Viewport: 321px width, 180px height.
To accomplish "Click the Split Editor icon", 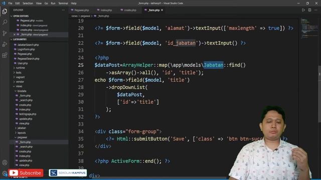I will (x=309, y=10).
